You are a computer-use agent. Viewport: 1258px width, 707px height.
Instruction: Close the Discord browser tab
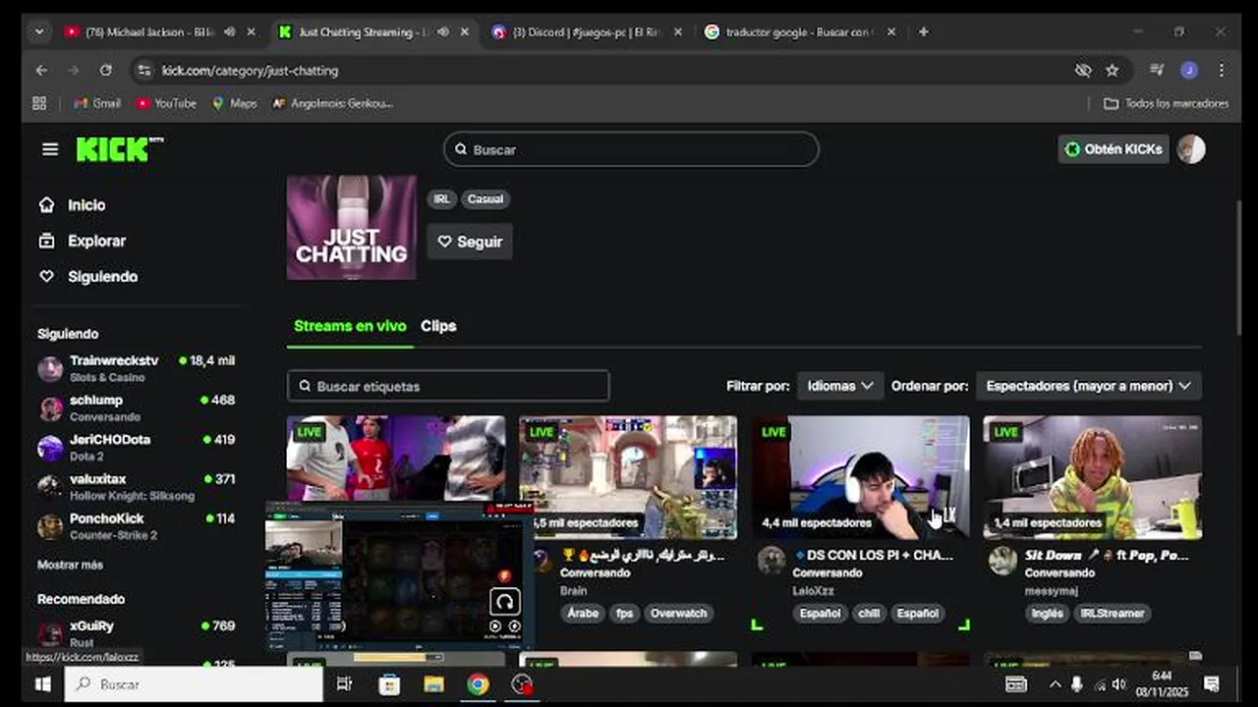(677, 32)
